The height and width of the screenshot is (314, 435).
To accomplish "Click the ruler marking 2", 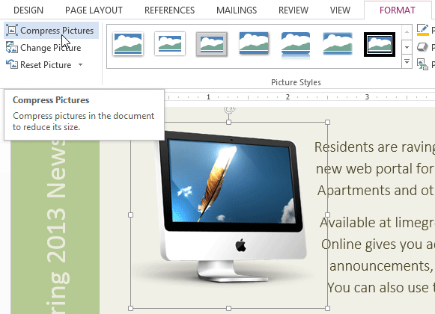I will pos(288,97).
